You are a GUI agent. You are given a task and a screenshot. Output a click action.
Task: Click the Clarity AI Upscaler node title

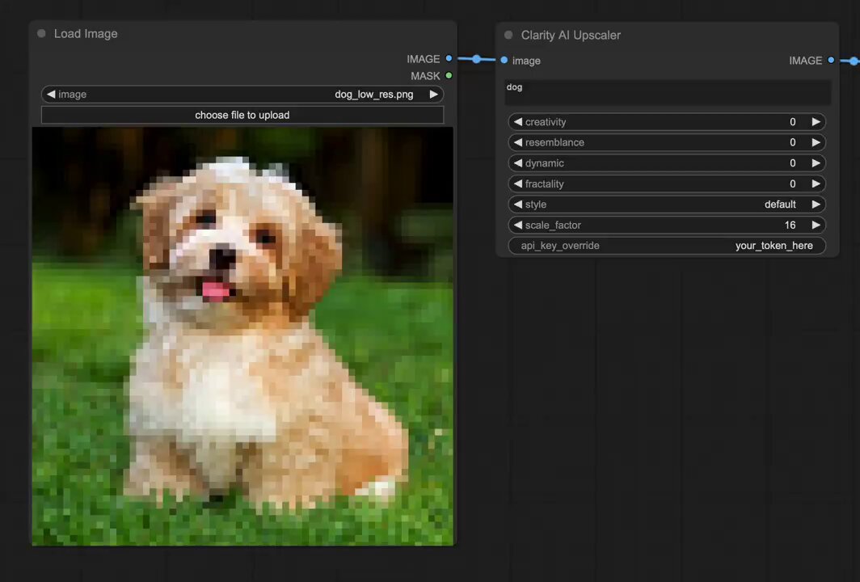571,35
